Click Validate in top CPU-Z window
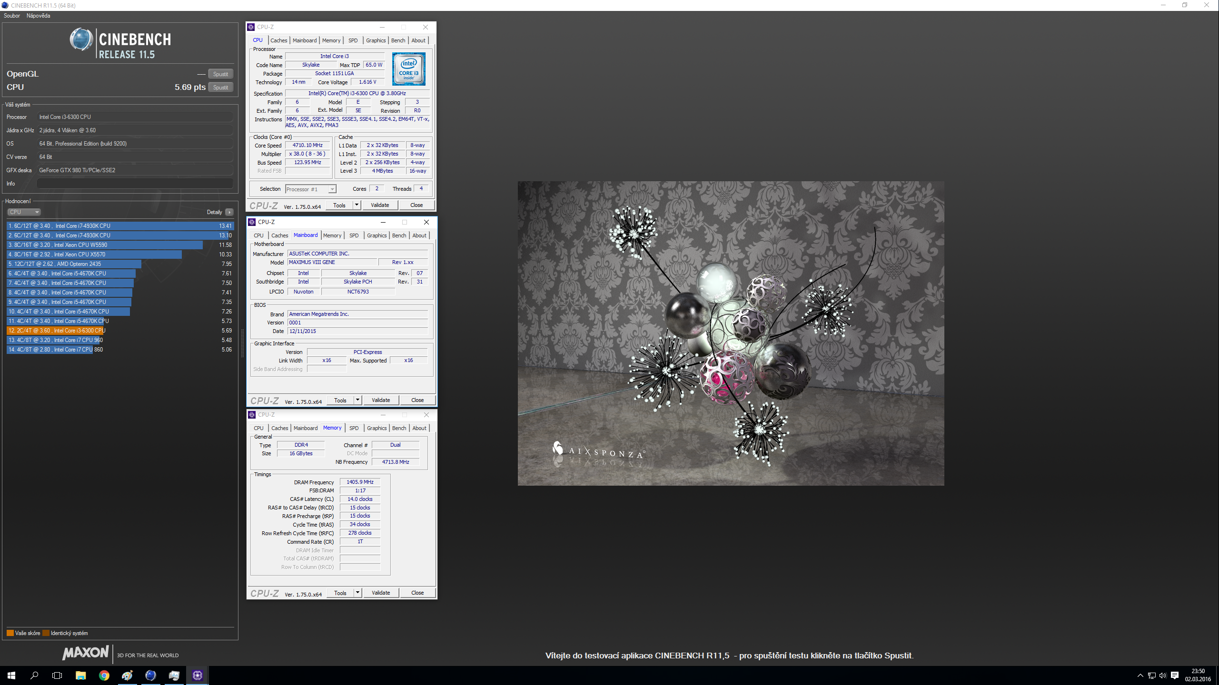Image resolution: width=1219 pixels, height=685 pixels. click(x=380, y=205)
